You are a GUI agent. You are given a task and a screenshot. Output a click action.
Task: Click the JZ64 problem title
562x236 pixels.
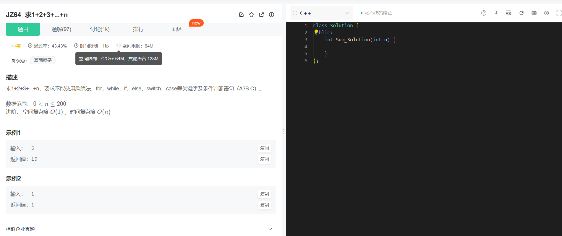click(x=37, y=15)
